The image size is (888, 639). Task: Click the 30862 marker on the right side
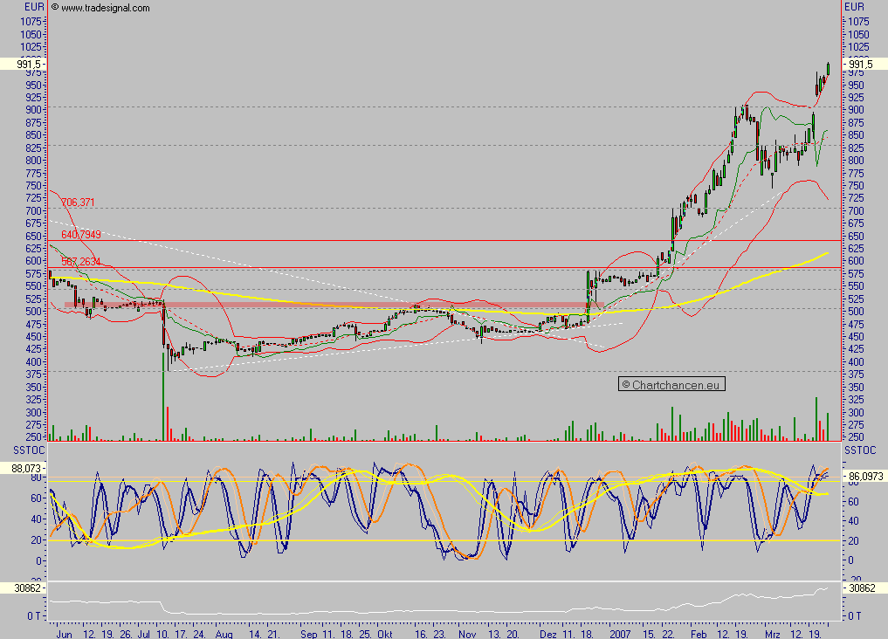862,587
